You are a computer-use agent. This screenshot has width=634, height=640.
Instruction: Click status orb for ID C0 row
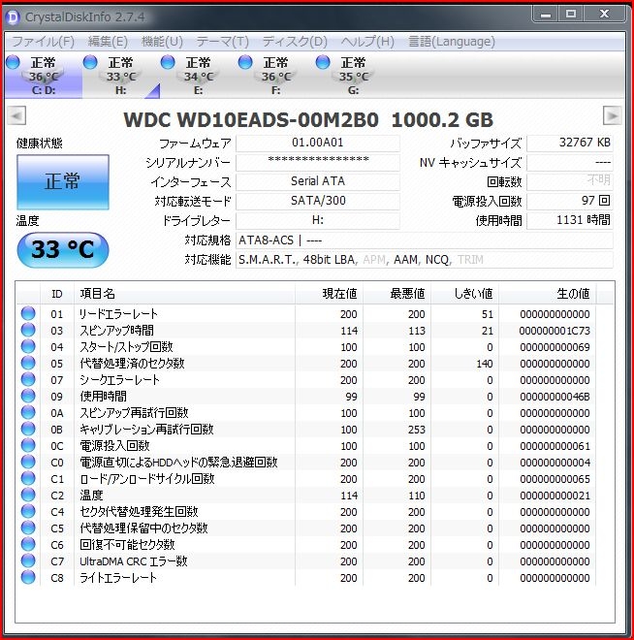pos(28,462)
